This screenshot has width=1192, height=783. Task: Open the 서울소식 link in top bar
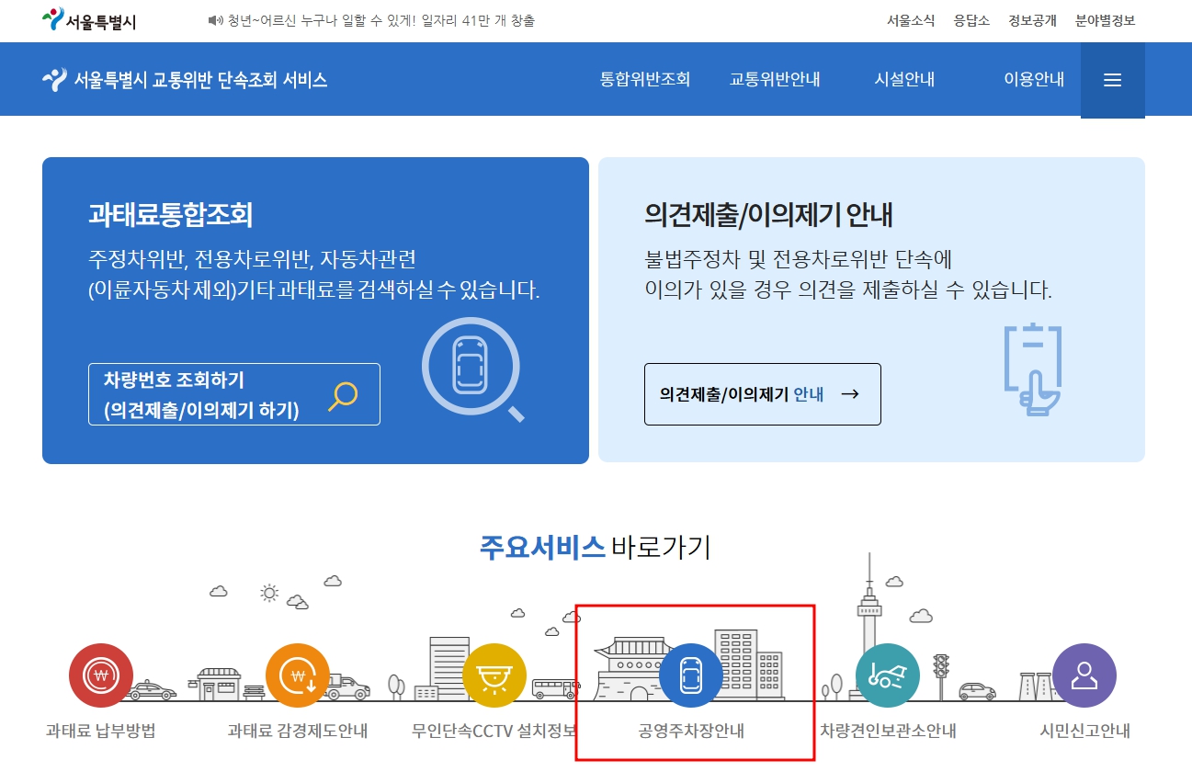pyautogui.click(x=910, y=20)
